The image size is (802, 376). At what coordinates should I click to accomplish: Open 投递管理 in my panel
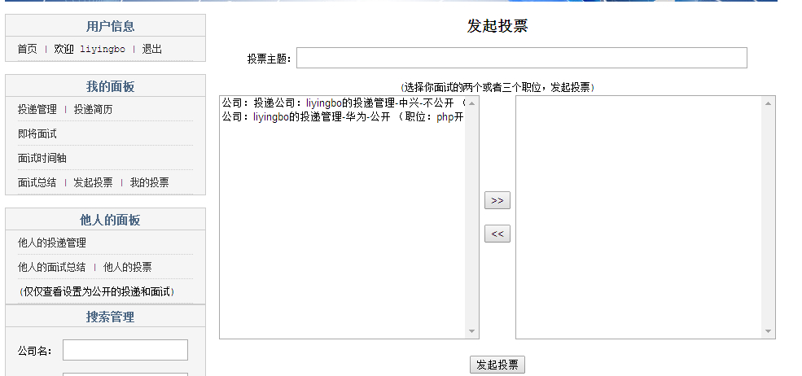(37, 109)
